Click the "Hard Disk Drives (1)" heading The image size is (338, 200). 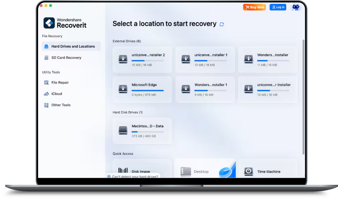[x=127, y=112]
